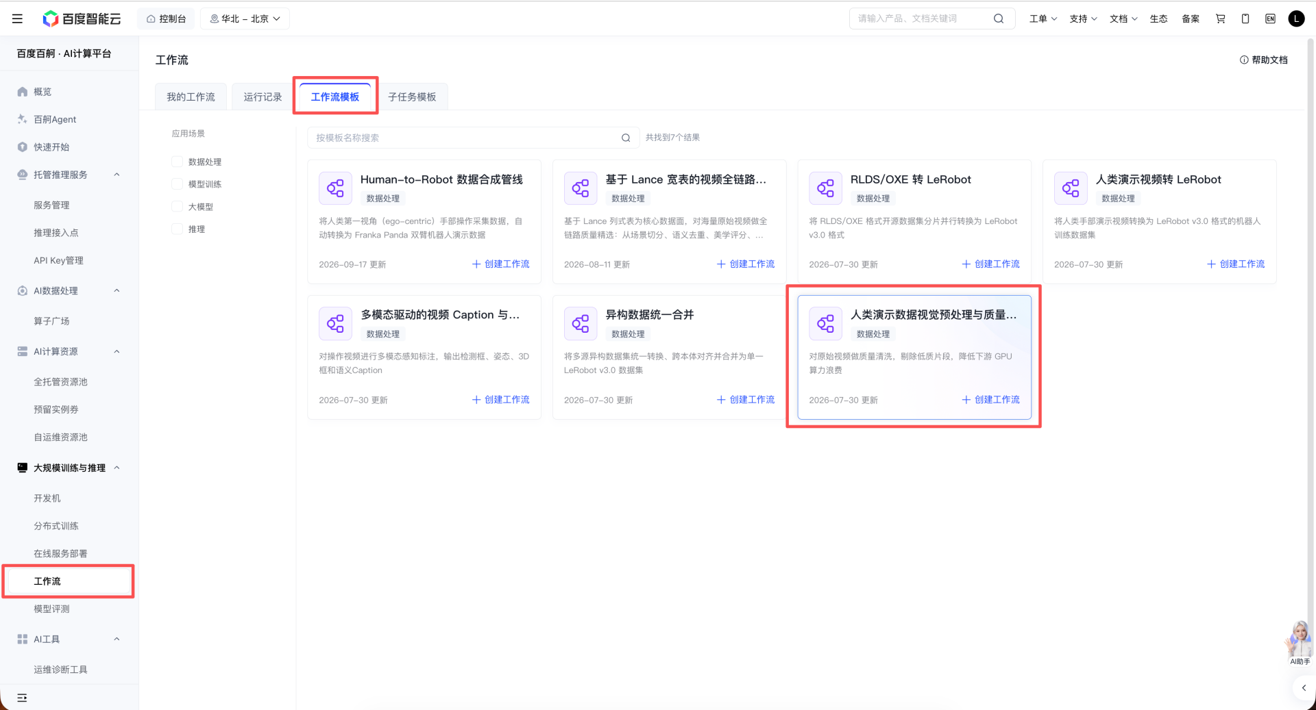Viewport: 1316px width, 710px height.
Task: Check the 大模型 scenario filter
Action: coord(177,207)
